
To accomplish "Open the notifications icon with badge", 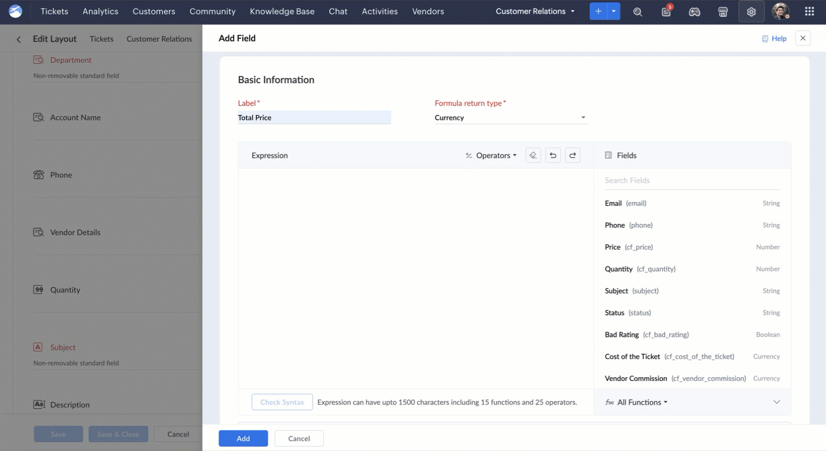I will (666, 11).
